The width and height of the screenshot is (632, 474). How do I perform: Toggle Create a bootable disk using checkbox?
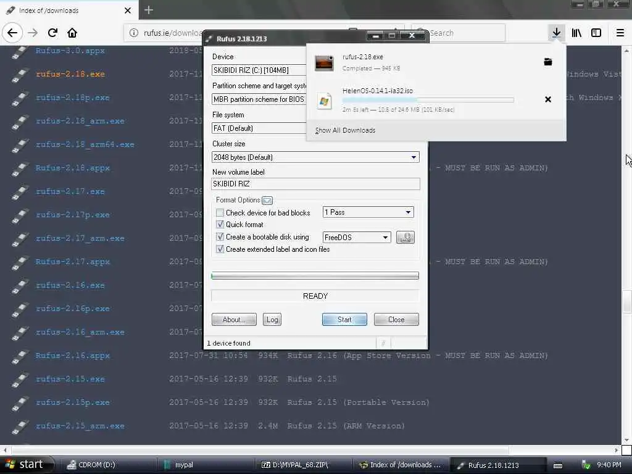[220, 237]
